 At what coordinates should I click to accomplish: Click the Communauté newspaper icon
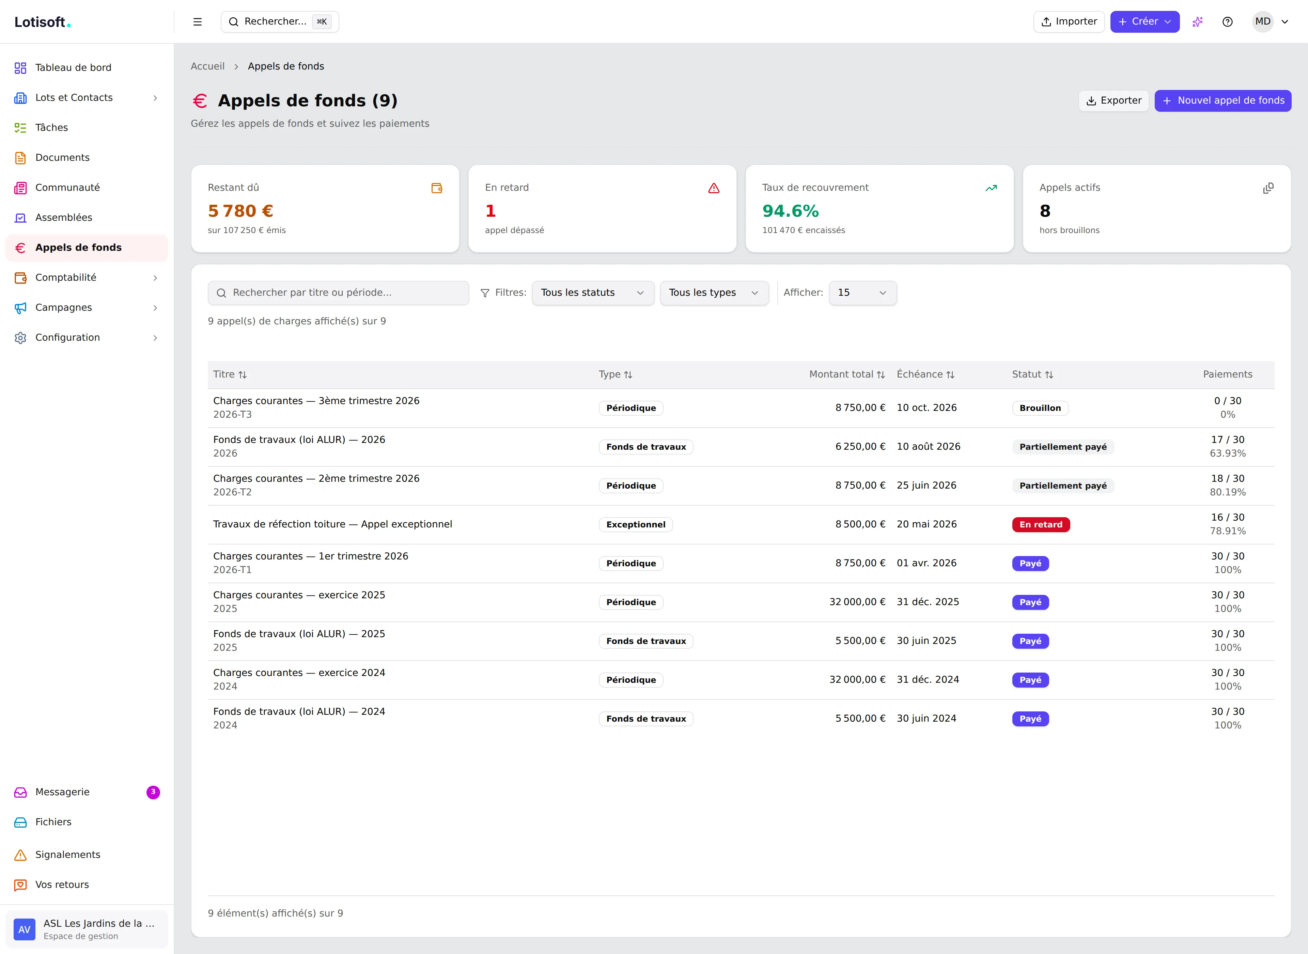click(20, 188)
